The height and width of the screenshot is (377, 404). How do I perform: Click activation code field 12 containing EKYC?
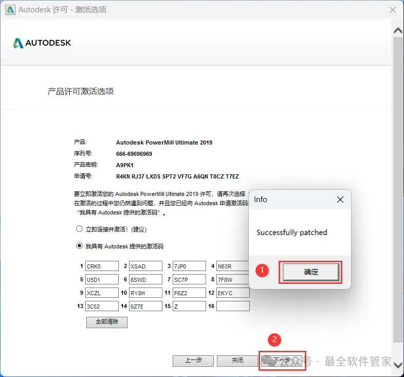click(x=233, y=293)
